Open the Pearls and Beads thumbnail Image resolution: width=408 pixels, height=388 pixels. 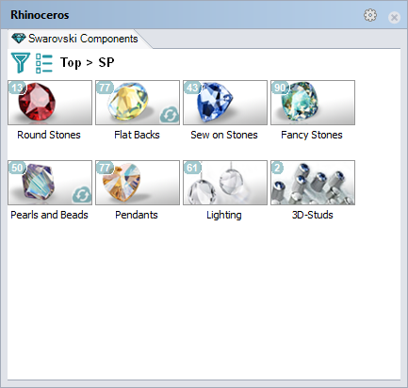(x=50, y=183)
